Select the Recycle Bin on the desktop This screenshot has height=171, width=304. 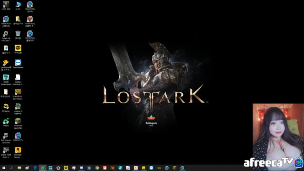coord(18,35)
